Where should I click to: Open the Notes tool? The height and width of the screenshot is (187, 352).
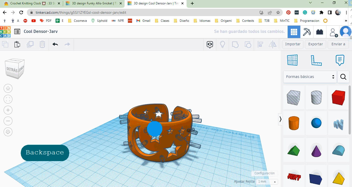click(x=339, y=60)
